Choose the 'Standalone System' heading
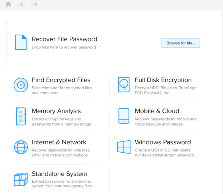The width and height of the screenshot is (223, 194). tap(59, 174)
